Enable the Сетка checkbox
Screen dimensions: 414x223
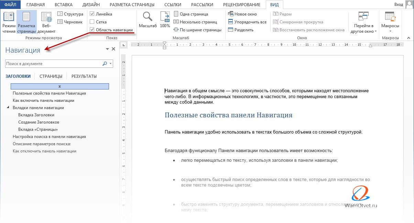click(92, 22)
